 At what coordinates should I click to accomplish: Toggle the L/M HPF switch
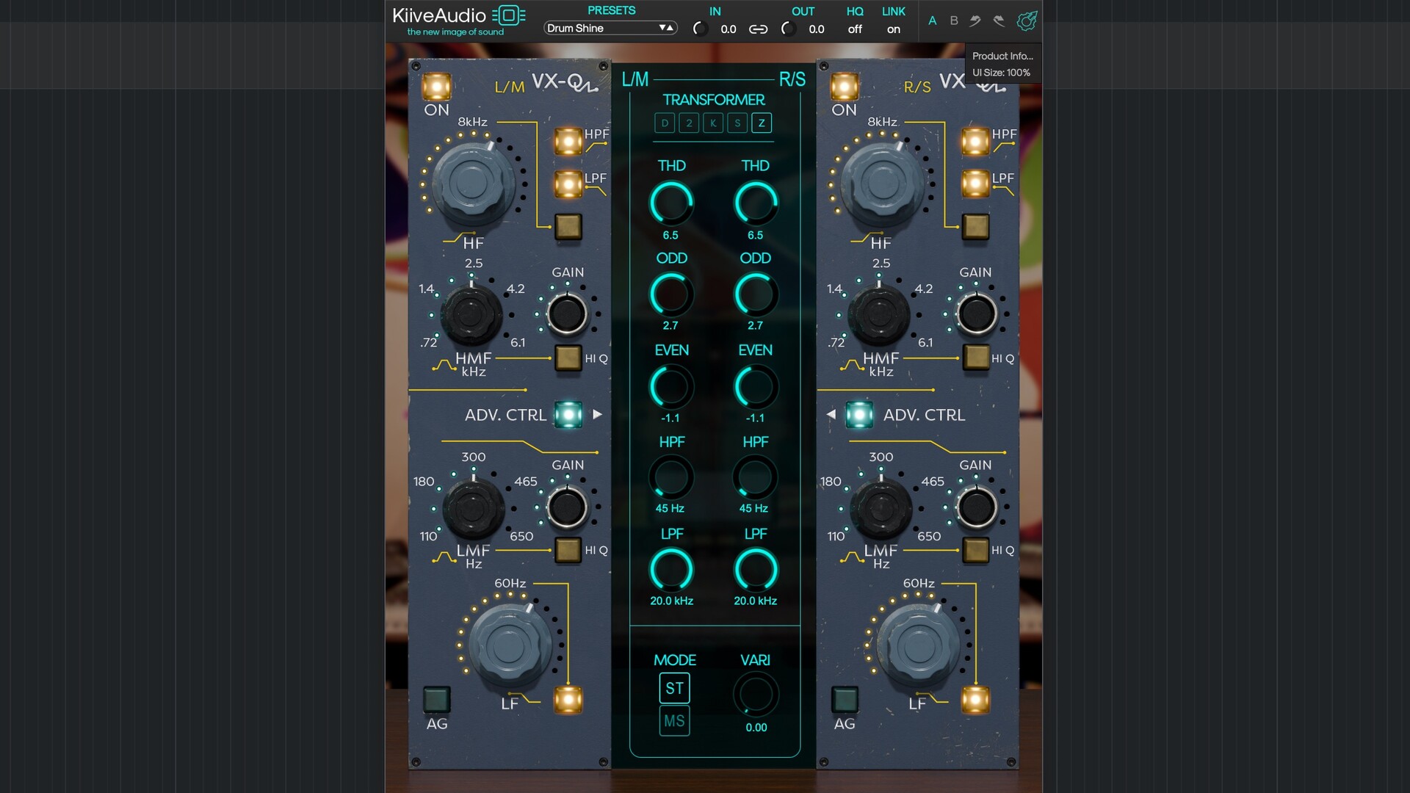click(x=568, y=140)
